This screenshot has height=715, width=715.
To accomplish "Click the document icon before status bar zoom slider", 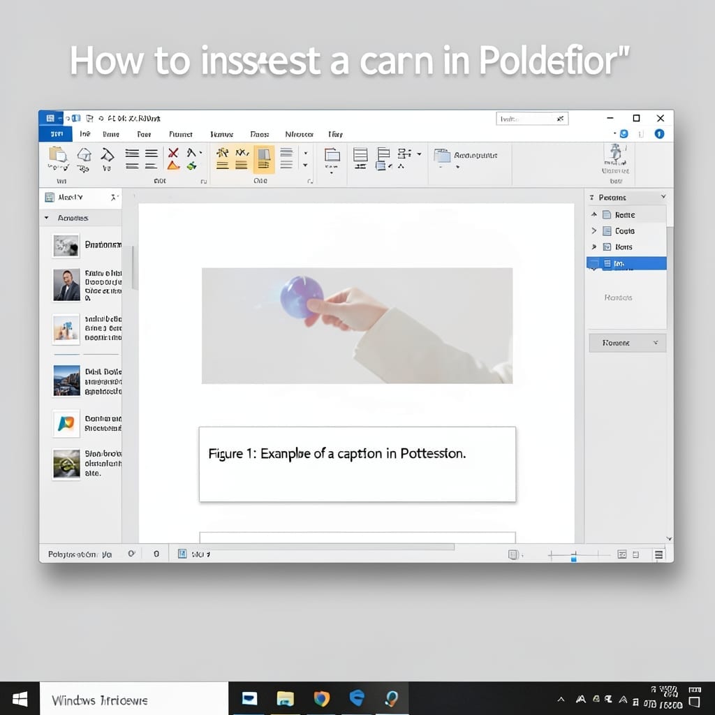I will (x=513, y=554).
